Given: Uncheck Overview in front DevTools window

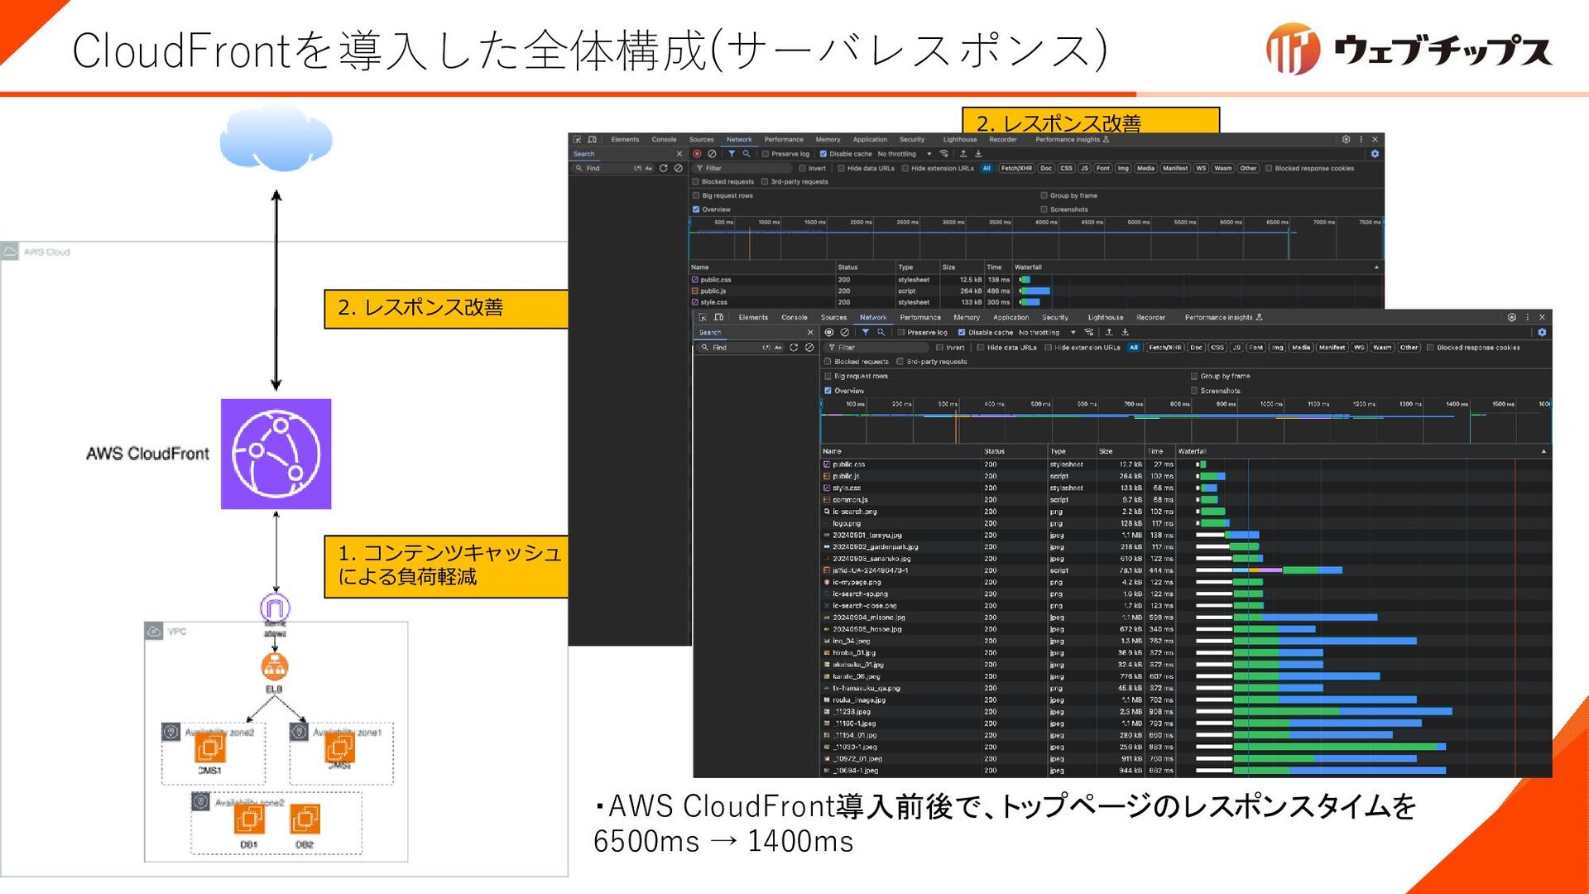Looking at the screenshot, I should [x=828, y=391].
